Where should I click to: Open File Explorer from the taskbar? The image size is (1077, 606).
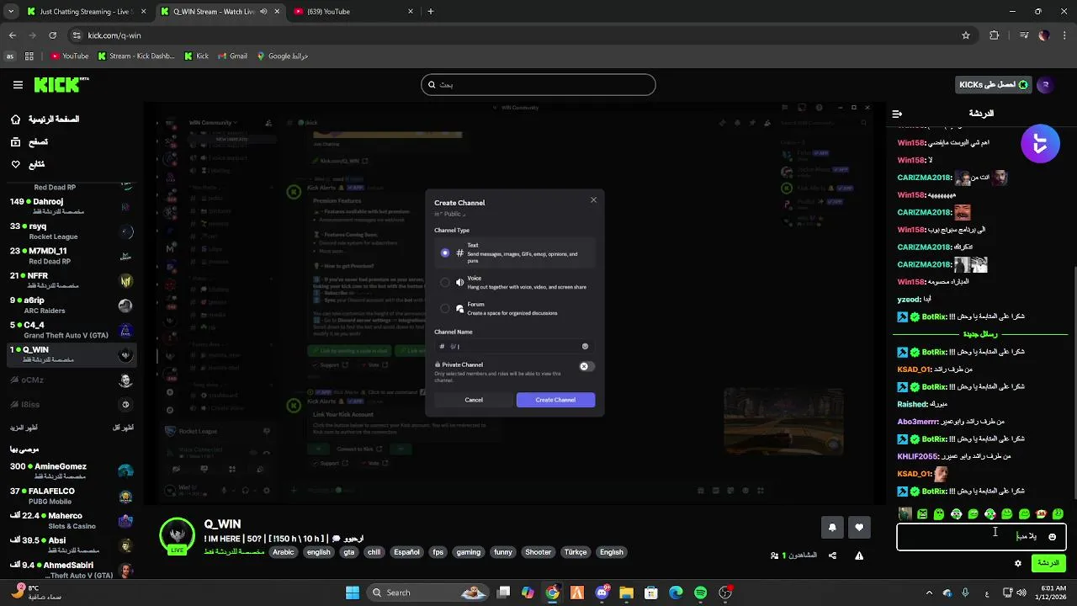pos(626,593)
